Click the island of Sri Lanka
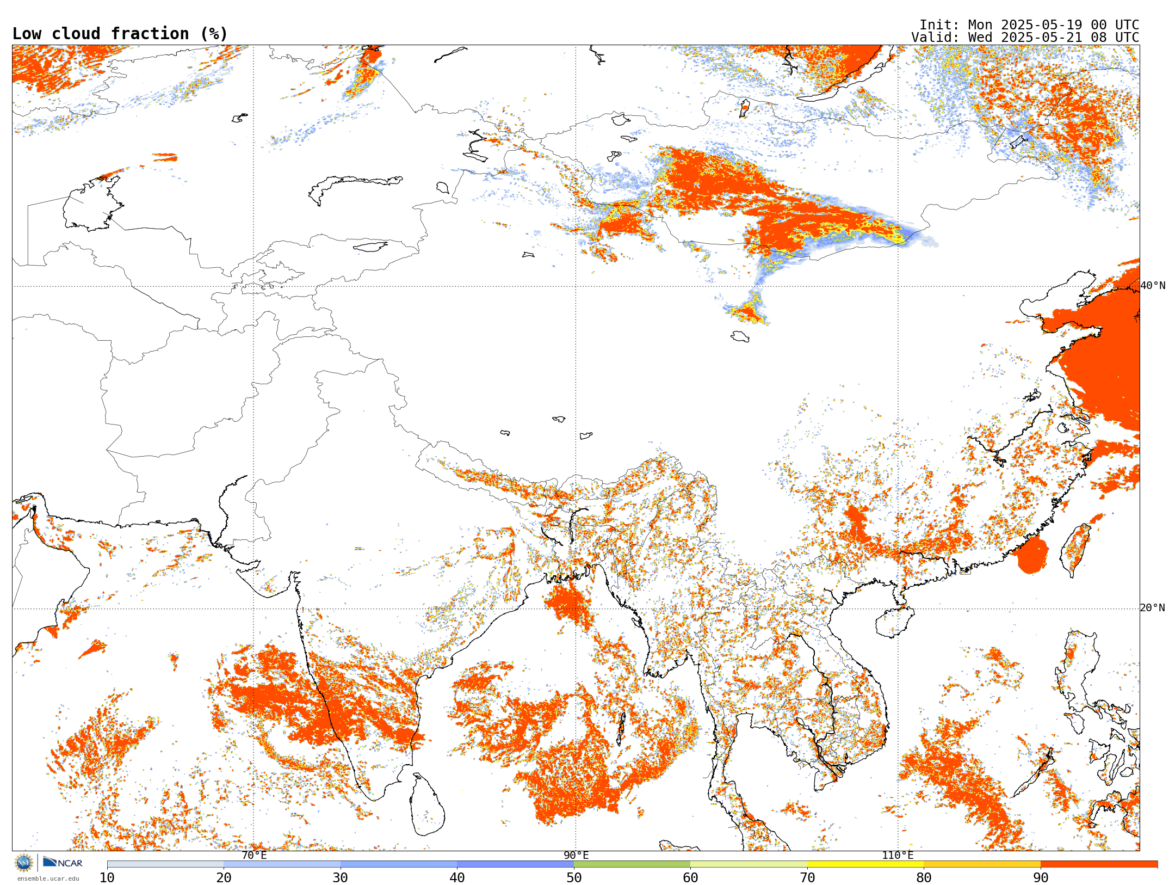1175x885 pixels. (x=427, y=806)
